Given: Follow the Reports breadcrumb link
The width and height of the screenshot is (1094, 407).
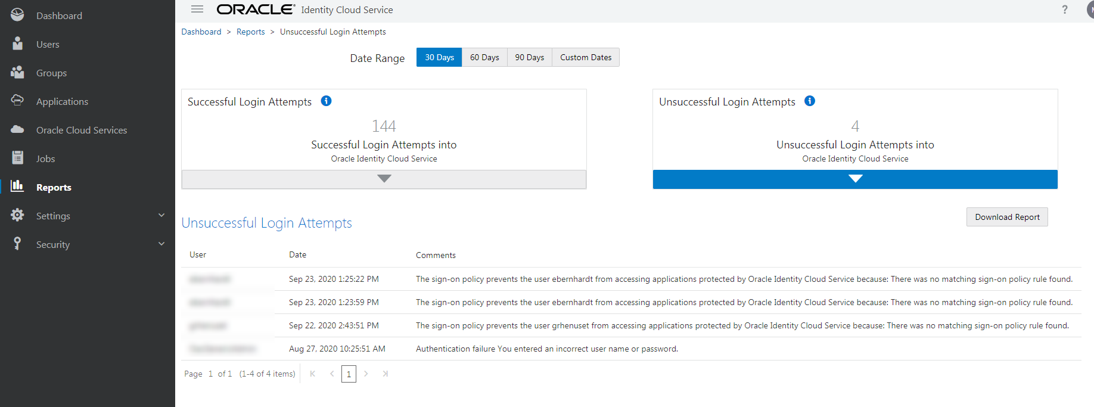Looking at the screenshot, I should tap(250, 32).
